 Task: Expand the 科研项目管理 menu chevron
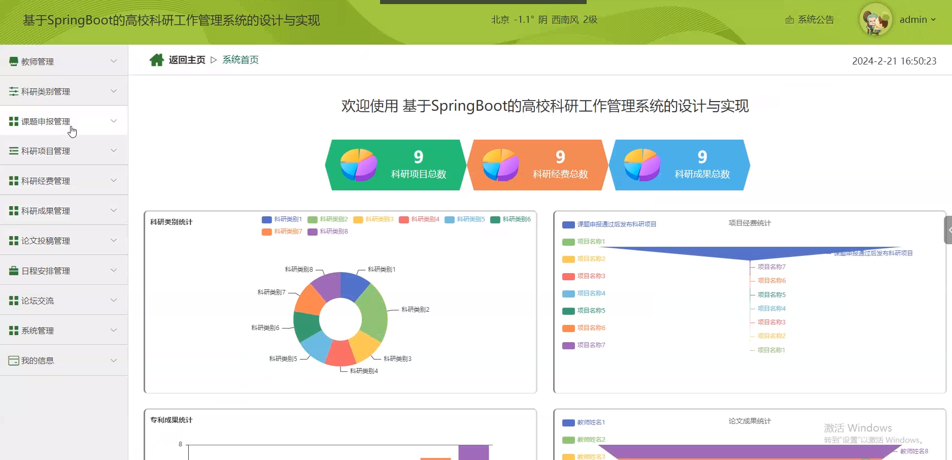(x=114, y=150)
